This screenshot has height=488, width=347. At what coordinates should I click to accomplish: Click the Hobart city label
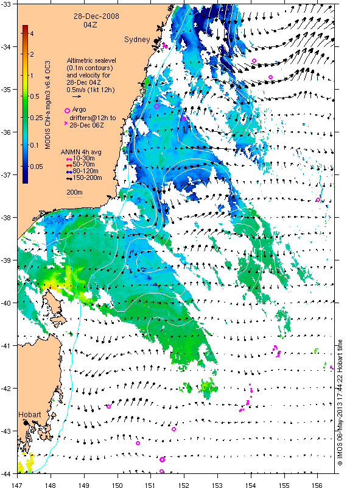click(29, 415)
